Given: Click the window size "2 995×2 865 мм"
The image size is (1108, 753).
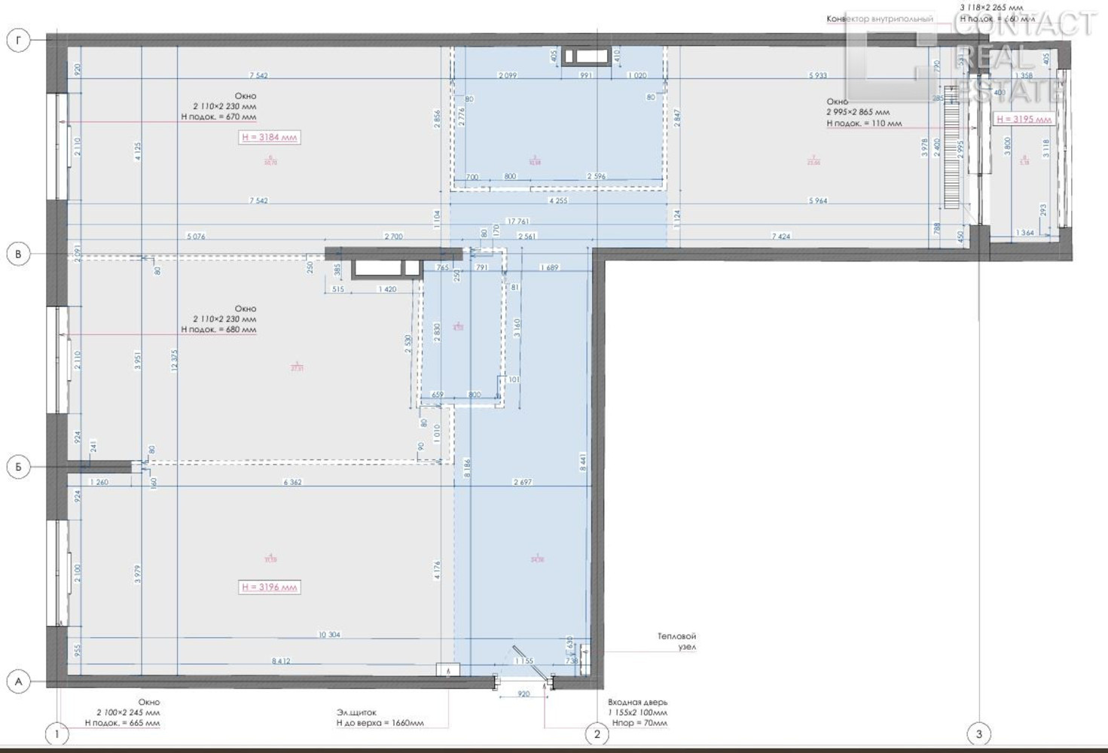Looking at the screenshot, I should (x=858, y=112).
